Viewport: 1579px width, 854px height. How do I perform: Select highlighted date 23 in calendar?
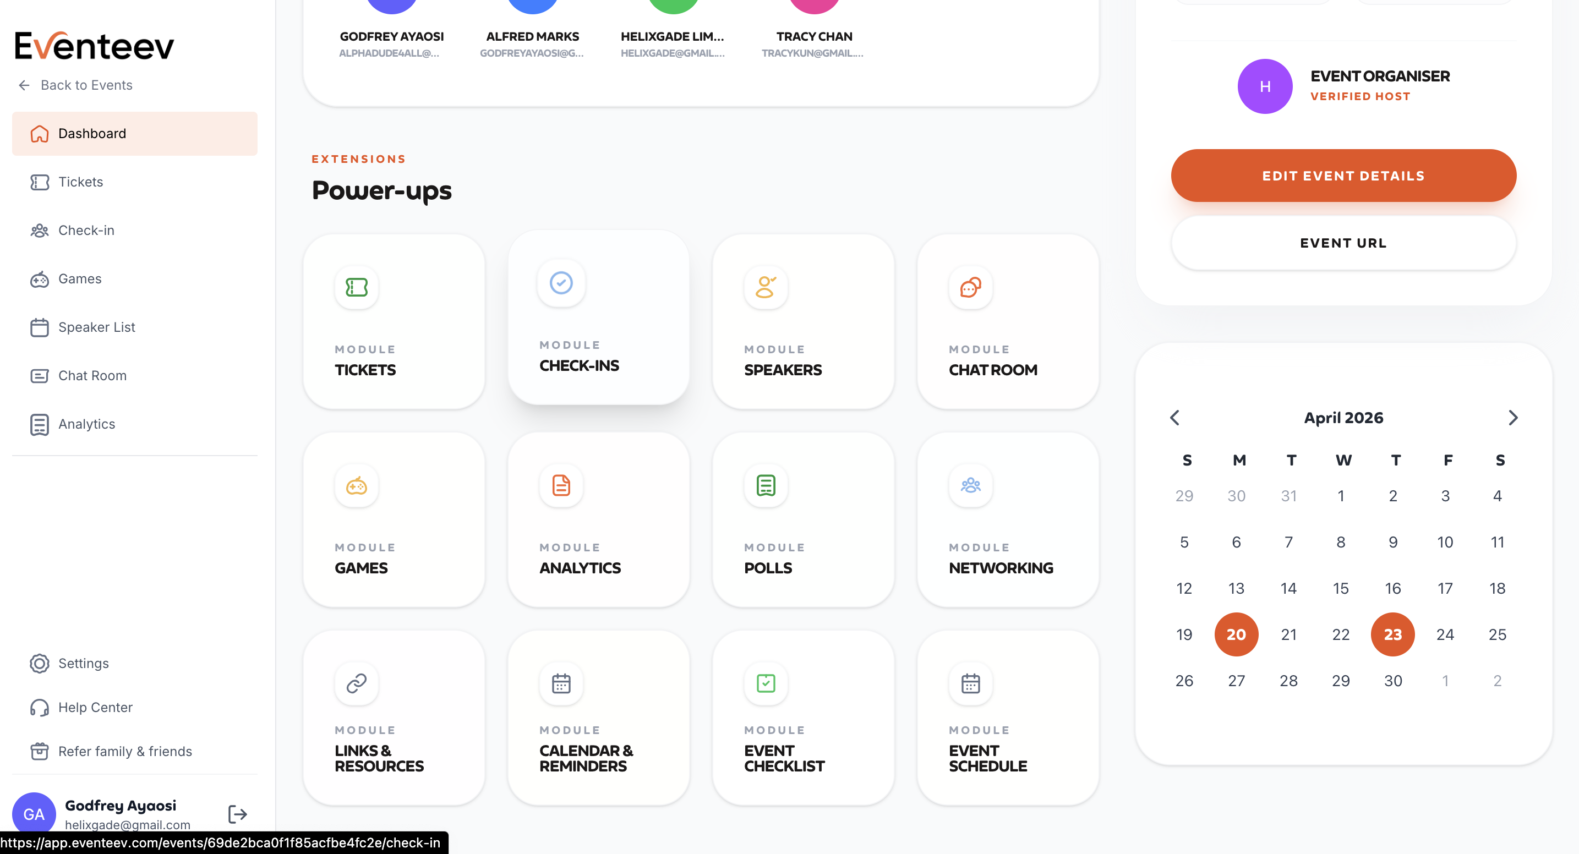[x=1392, y=634]
